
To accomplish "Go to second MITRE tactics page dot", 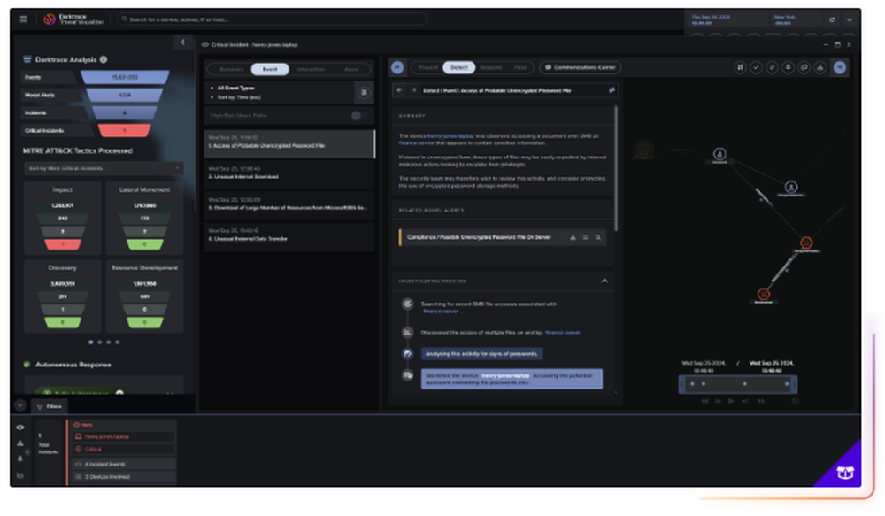I will coord(100,343).
